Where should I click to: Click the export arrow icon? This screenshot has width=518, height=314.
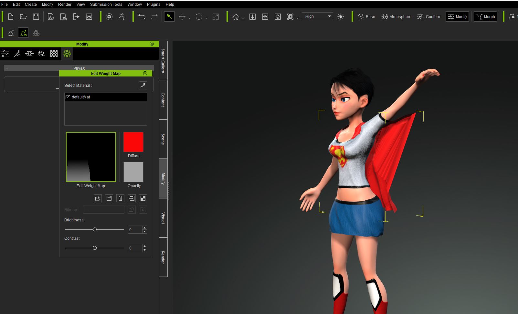76,17
